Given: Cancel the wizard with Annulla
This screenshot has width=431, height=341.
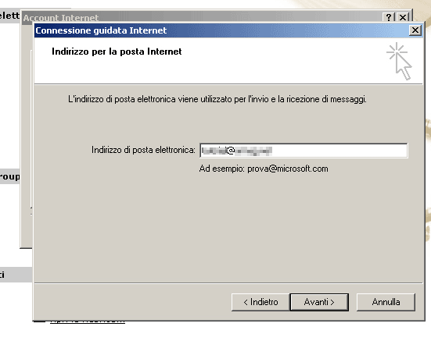Looking at the screenshot, I should pos(386,302).
